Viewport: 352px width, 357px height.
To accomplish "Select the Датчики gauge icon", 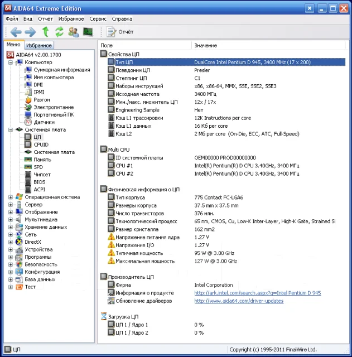I will pyautogui.click(x=28, y=122).
